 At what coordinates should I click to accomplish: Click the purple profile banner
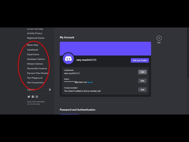point(105,49)
